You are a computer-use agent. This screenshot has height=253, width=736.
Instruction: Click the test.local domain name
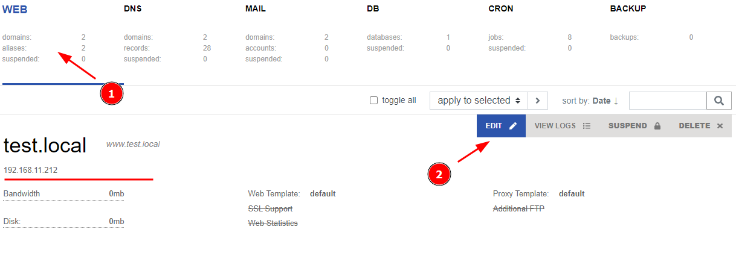pos(45,145)
